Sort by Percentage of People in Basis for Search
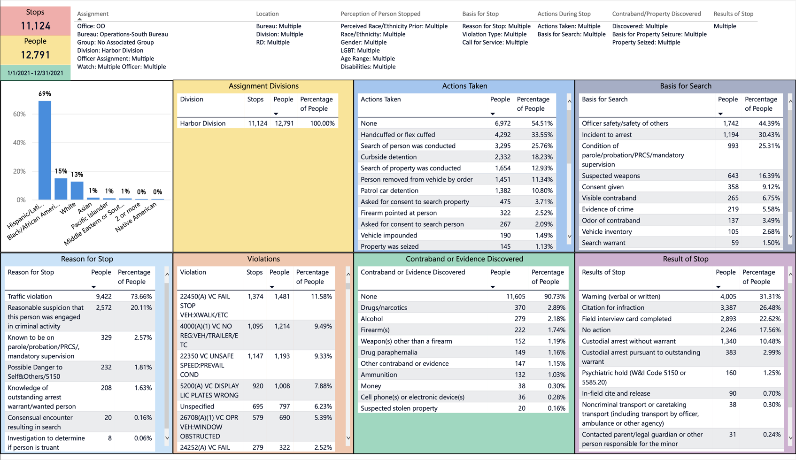This screenshot has width=796, height=460. [761, 104]
